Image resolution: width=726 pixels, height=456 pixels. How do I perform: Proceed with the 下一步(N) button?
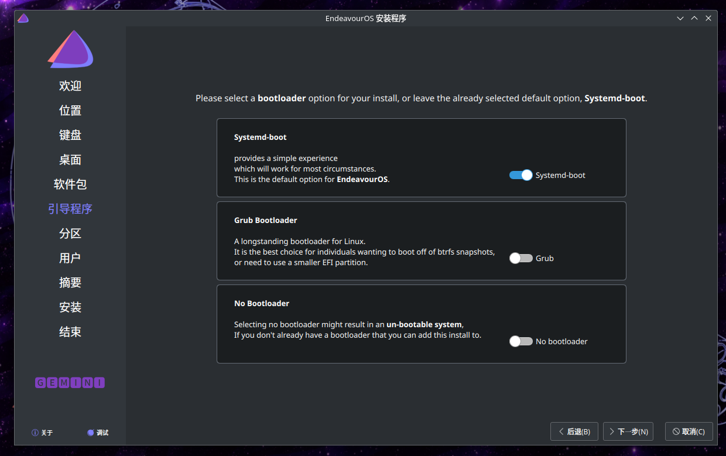click(x=628, y=431)
